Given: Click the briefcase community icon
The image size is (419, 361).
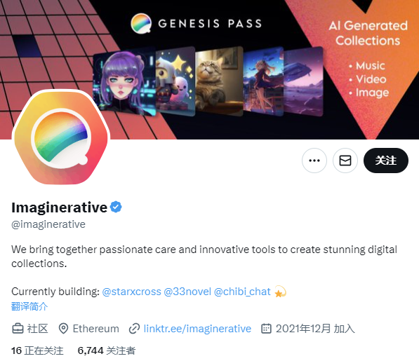Looking at the screenshot, I should click(18, 329).
